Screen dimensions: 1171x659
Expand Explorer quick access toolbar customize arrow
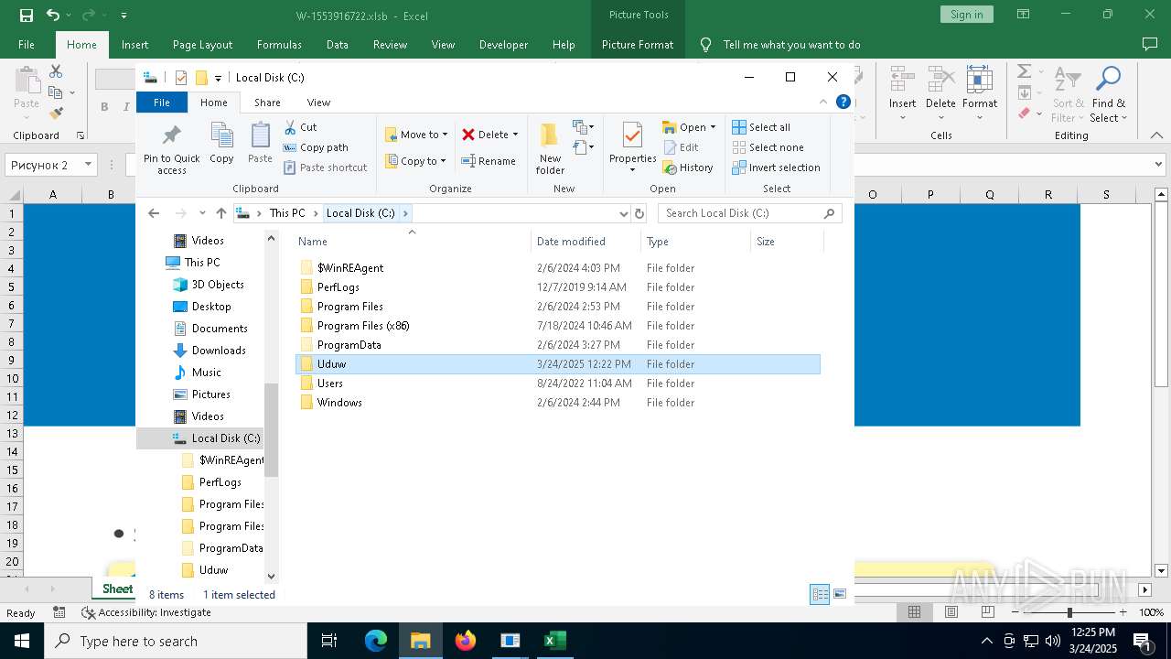pos(219,78)
